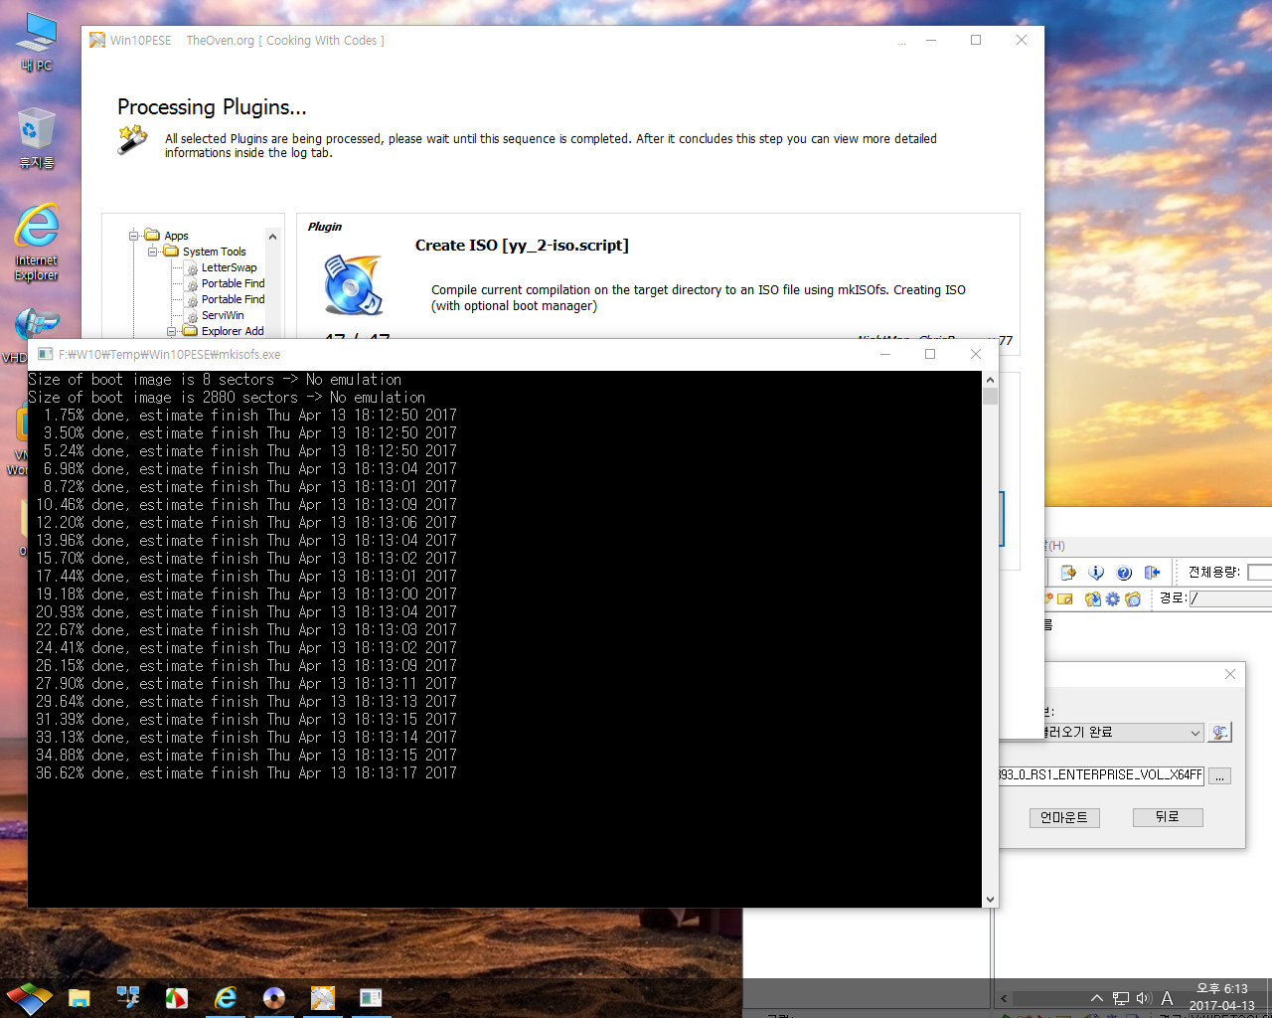Viewport: 1272px width, 1018px height.
Task: Open the Recycle Bin desktop icon
Action: [37, 137]
